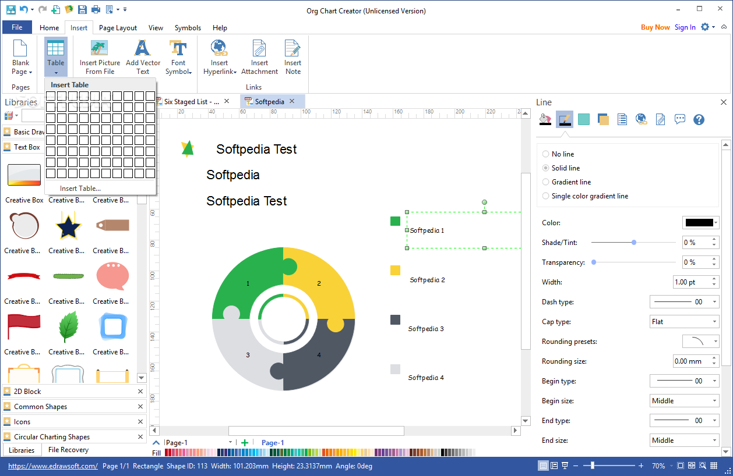733x476 pixels.
Task: Click the fit width icon in status bar
Action: [691, 466]
